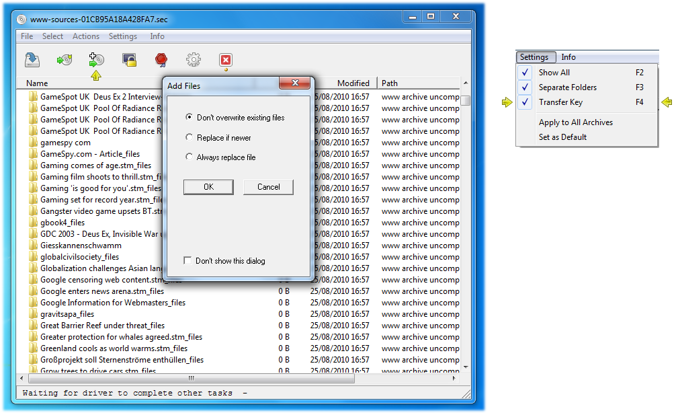Switch to the Info tab

click(568, 57)
